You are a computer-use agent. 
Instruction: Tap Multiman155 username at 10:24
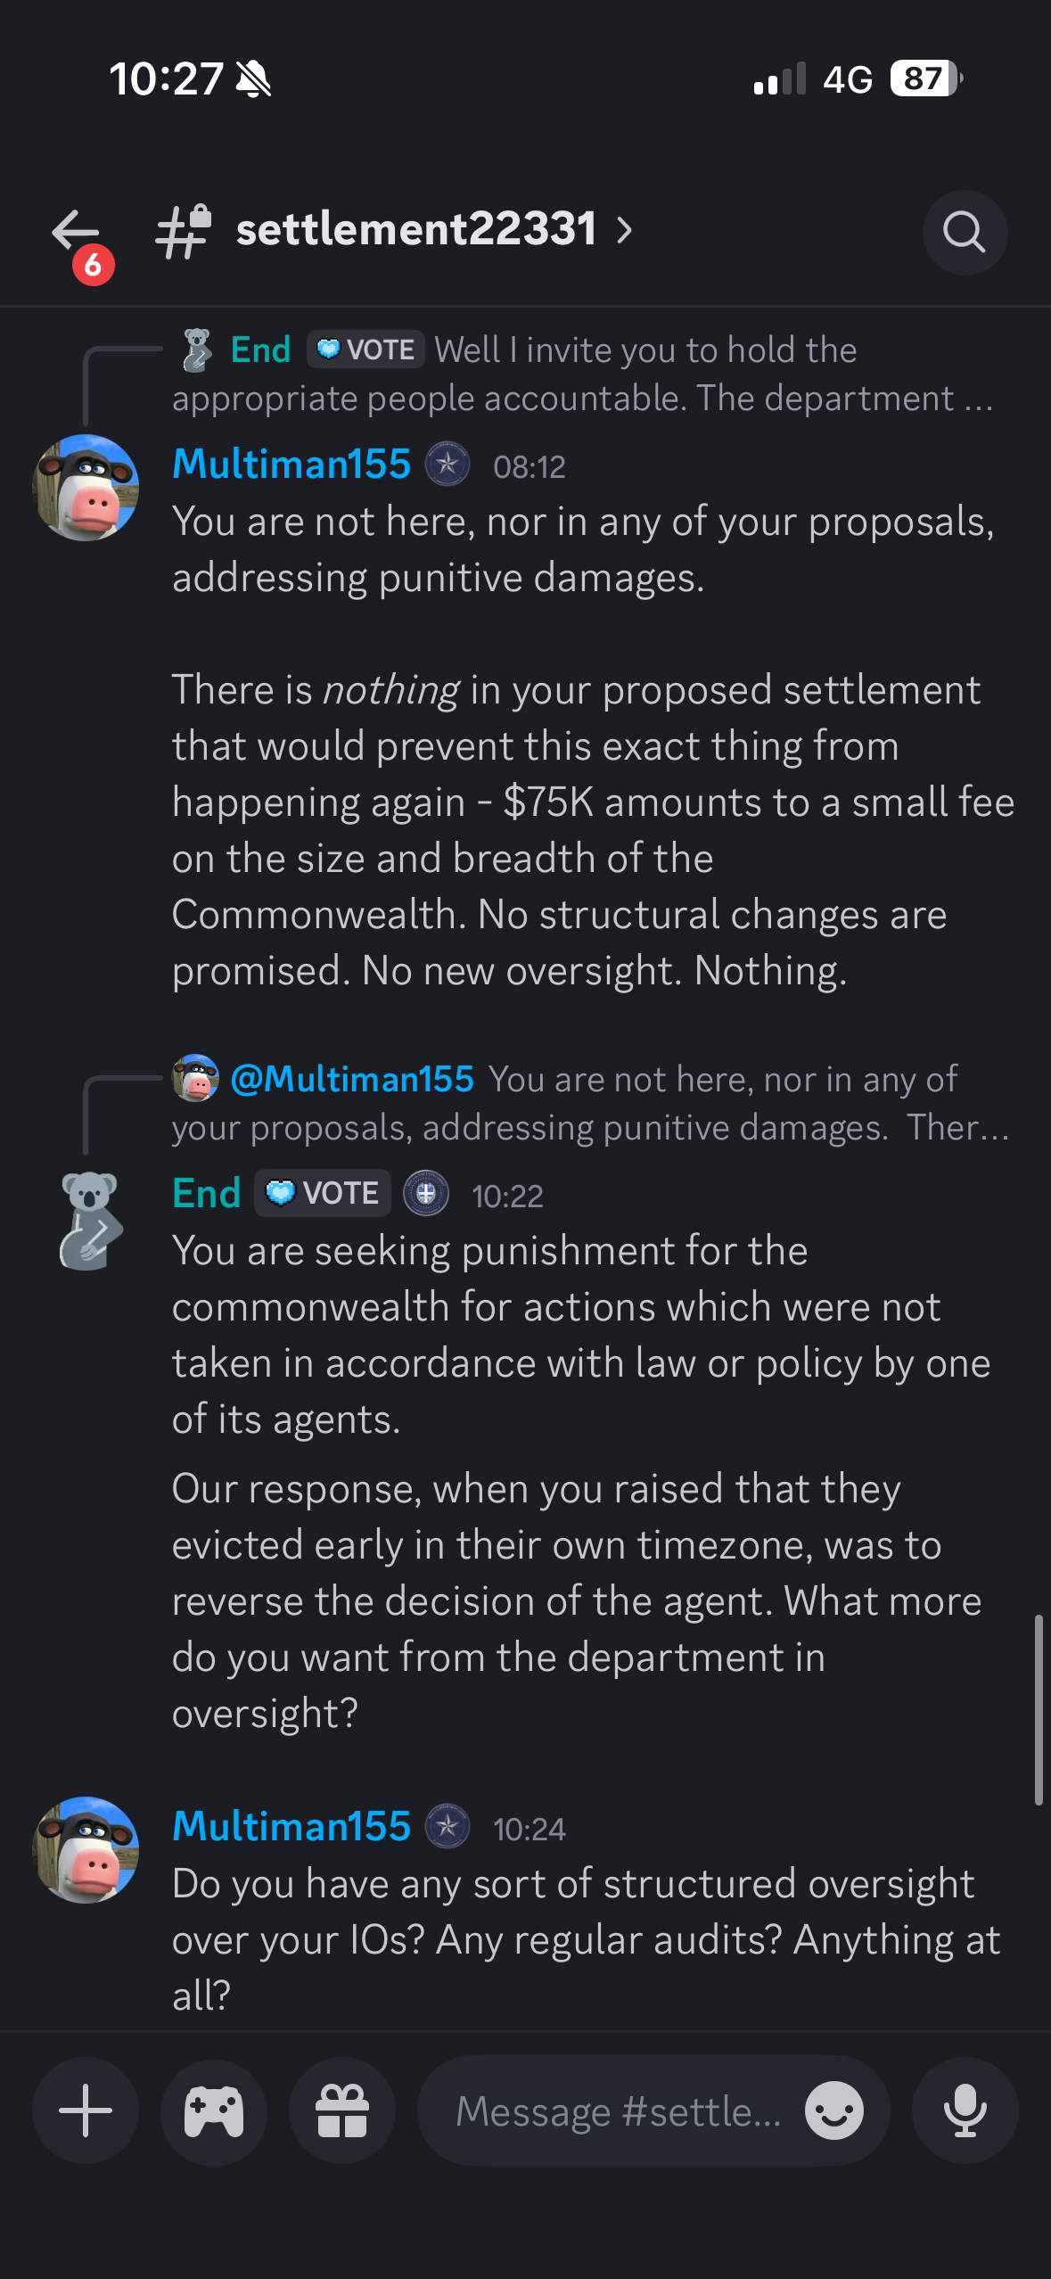click(x=291, y=1826)
